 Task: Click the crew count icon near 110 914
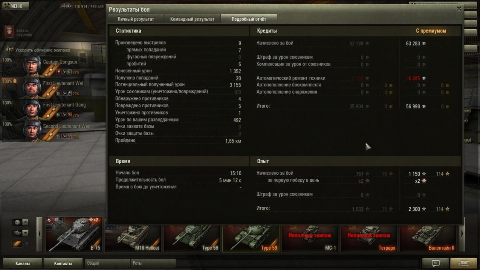[x=66, y=6]
